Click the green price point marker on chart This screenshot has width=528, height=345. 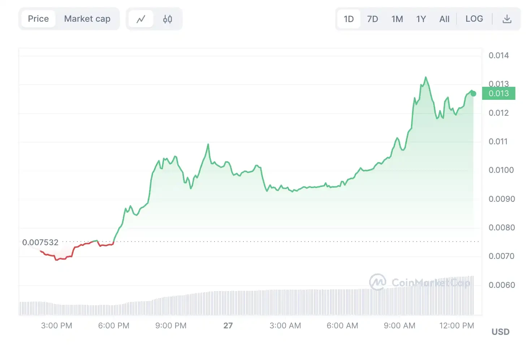click(x=472, y=93)
